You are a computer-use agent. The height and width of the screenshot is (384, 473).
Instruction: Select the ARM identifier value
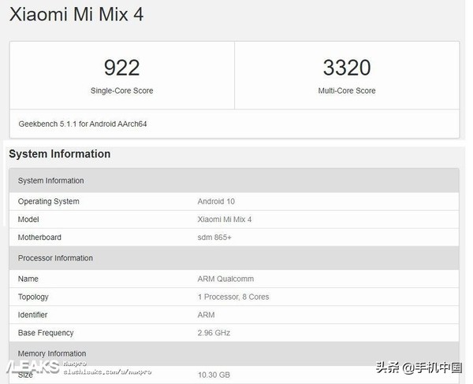207,315
